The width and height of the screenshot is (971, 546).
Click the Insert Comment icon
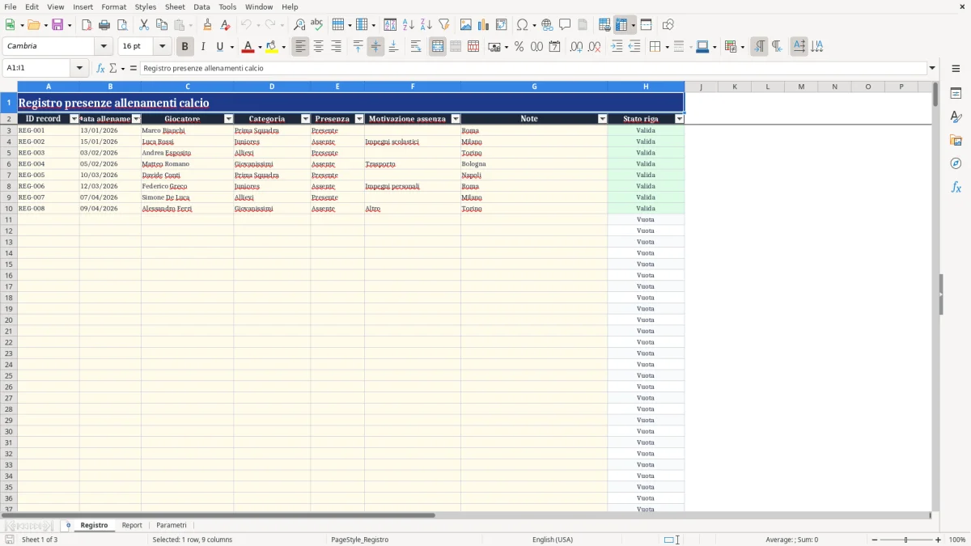click(565, 25)
